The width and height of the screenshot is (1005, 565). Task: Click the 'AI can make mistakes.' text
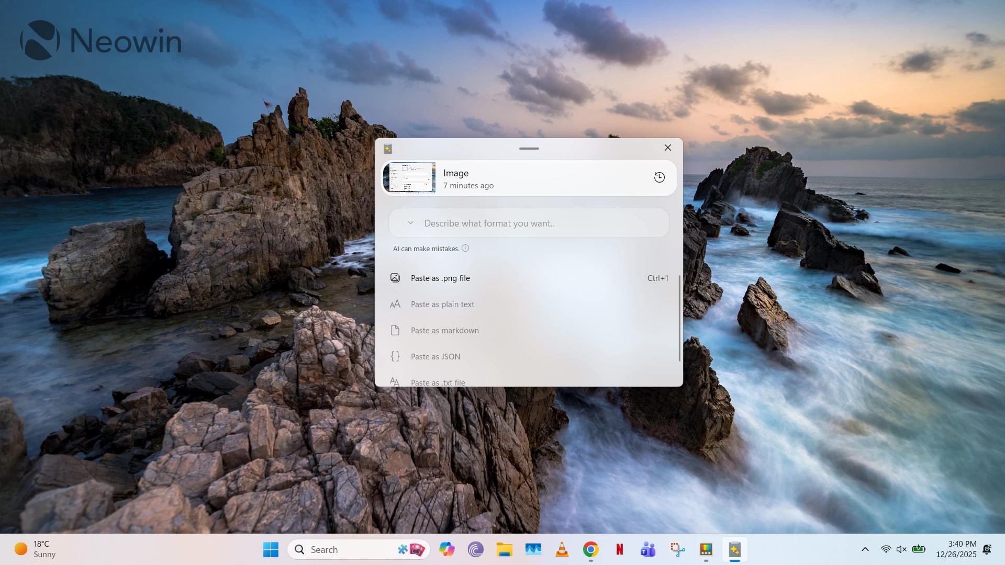[x=426, y=248]
